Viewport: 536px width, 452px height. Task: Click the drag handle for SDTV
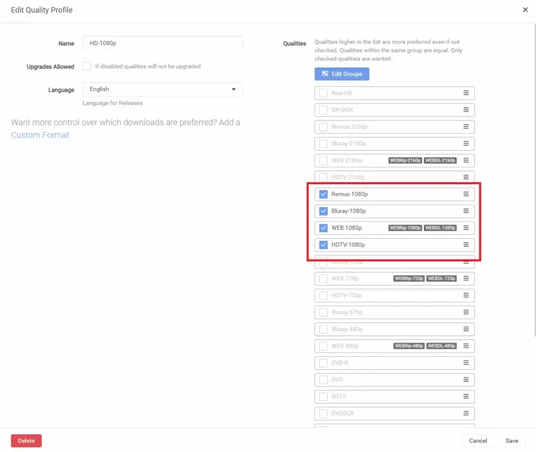click(466, 396)
